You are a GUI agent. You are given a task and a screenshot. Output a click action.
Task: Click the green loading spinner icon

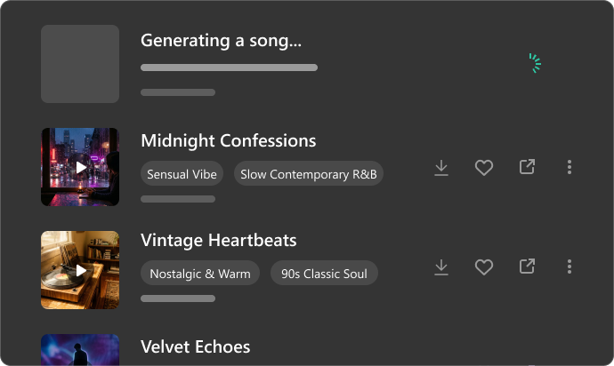(x=535, y=63)
